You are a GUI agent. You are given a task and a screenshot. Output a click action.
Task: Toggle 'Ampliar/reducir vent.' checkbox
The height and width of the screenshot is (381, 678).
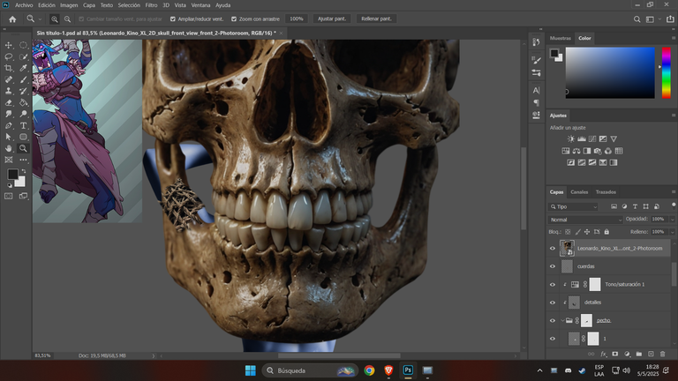click(173, 19)
